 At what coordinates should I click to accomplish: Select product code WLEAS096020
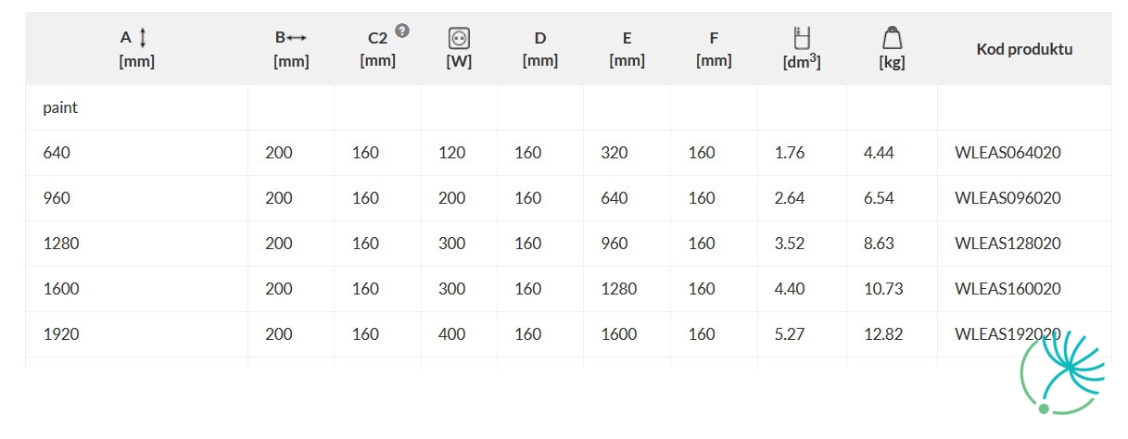click(x=1008, y=198)
